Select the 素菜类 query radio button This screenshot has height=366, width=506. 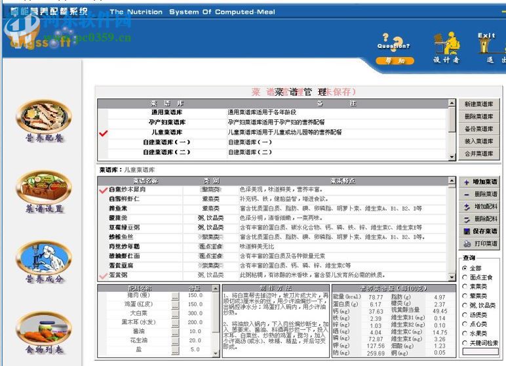click(465, 286)
